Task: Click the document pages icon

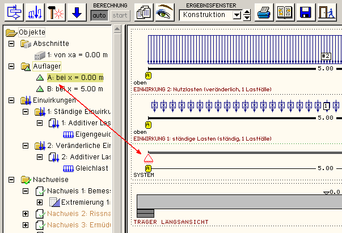Action: pos(143,12)
